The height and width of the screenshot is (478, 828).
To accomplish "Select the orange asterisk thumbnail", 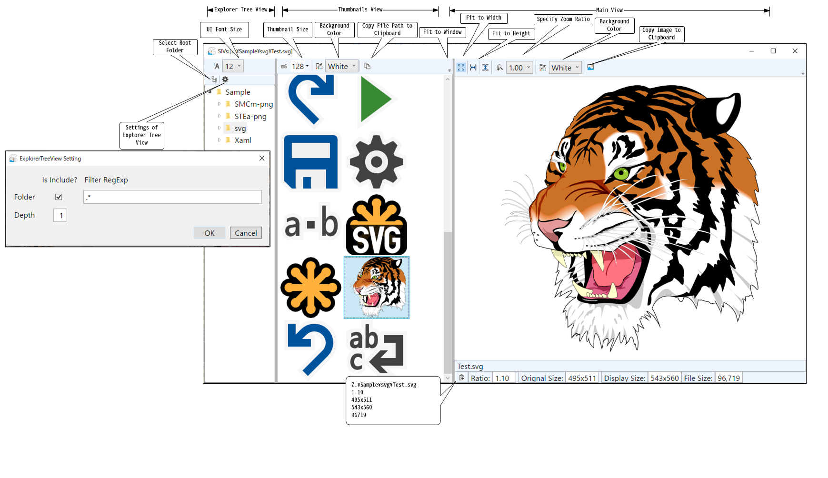I will [x=310, y=288].
